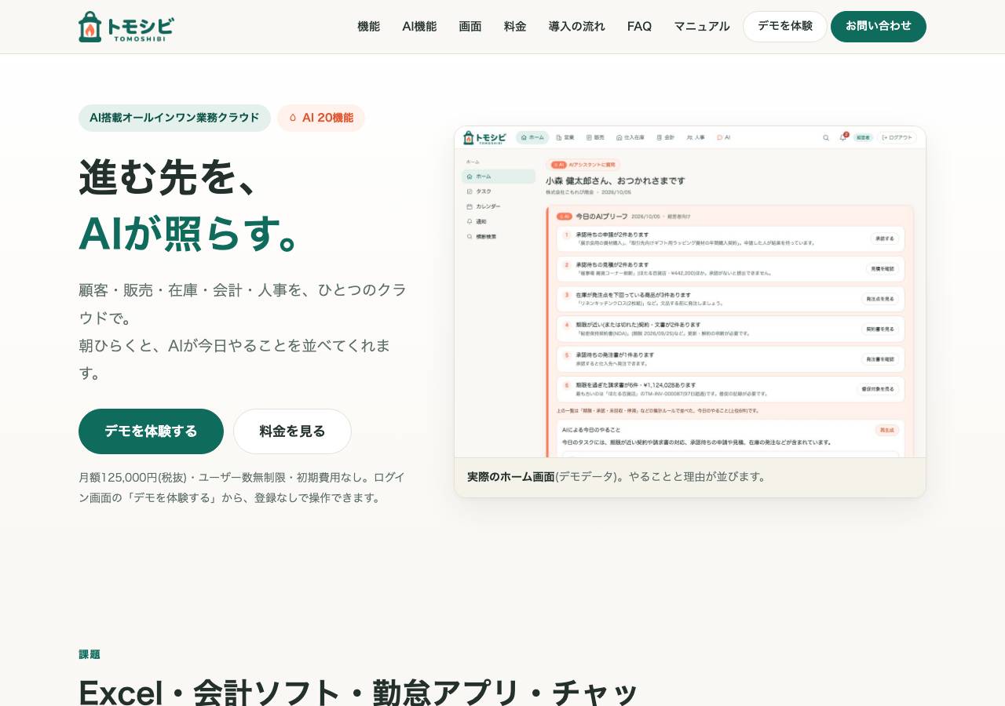Go to the AI機能 section

(x=419, y=27)
